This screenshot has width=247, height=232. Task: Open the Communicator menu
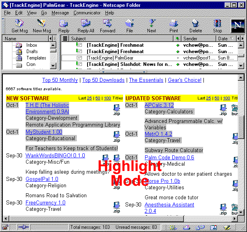[x=87, y=13]
